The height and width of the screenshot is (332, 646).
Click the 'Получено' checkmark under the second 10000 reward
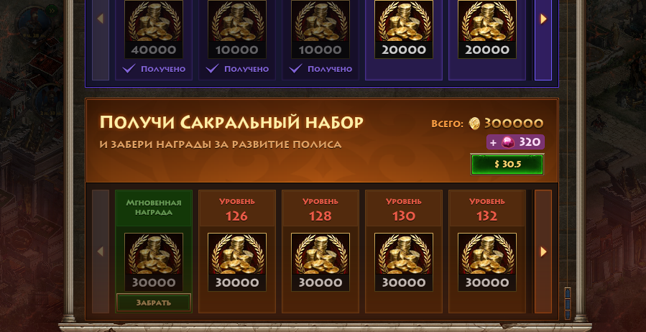pos(295,68)
